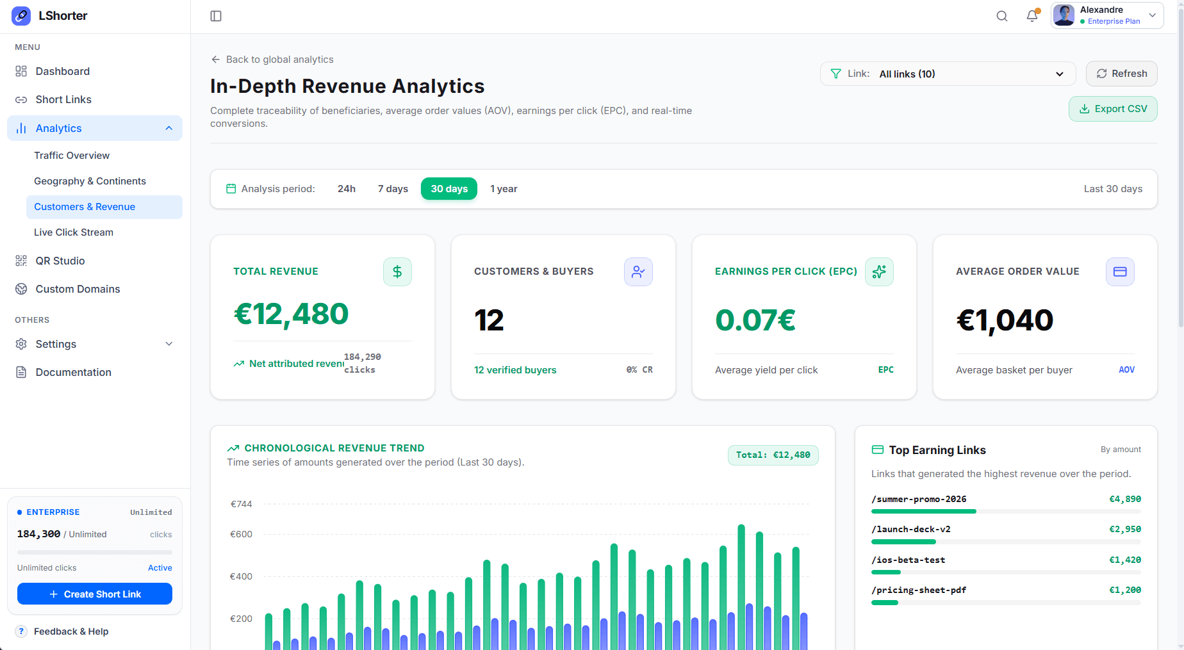Click the Analytics bar chart icon
This screenshot has width=1184, height=650.
point(21,128)
